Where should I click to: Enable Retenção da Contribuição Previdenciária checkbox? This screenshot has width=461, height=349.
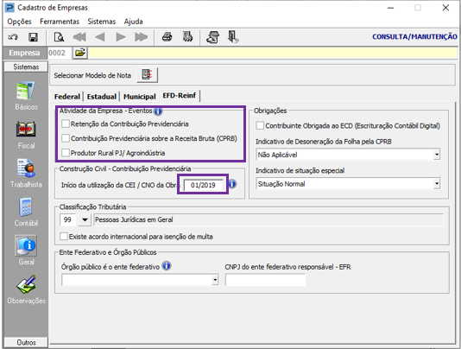[x=66, y=124]
